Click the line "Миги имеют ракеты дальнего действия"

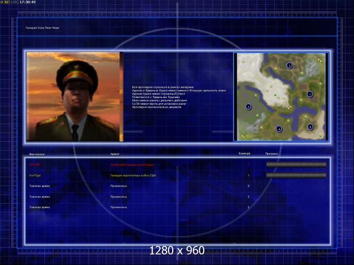coord(159,101)
